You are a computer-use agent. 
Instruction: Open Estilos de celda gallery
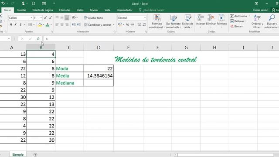(187, 21)
